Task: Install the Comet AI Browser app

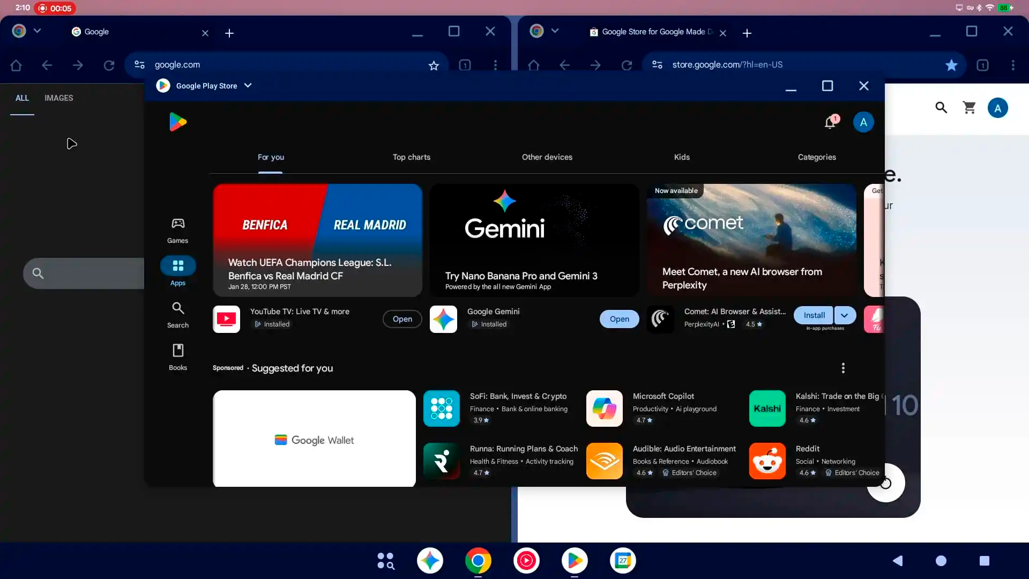Action: click(x=813, y=315)
